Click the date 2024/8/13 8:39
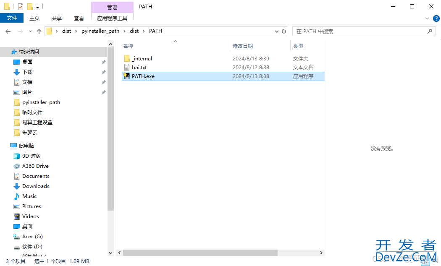This screenshot has width=441, height=266. [x=251, y=58]
